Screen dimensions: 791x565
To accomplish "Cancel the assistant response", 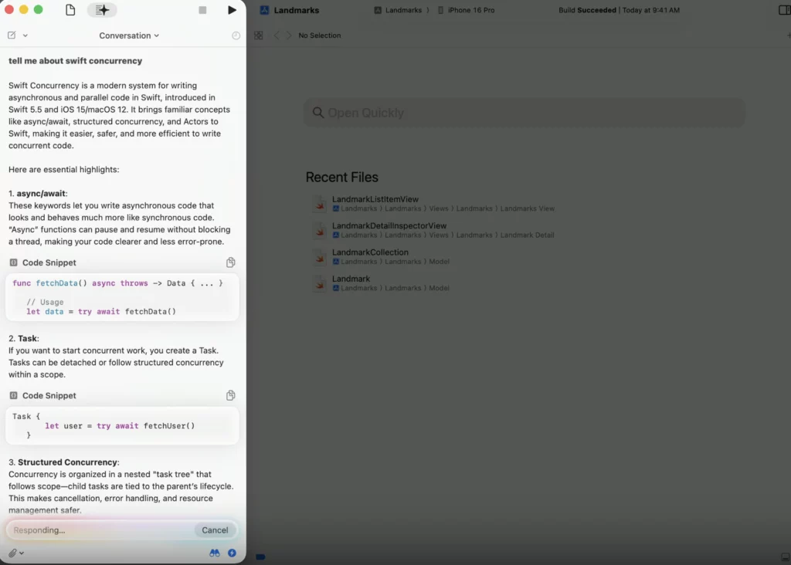I will tap(215, 530).
